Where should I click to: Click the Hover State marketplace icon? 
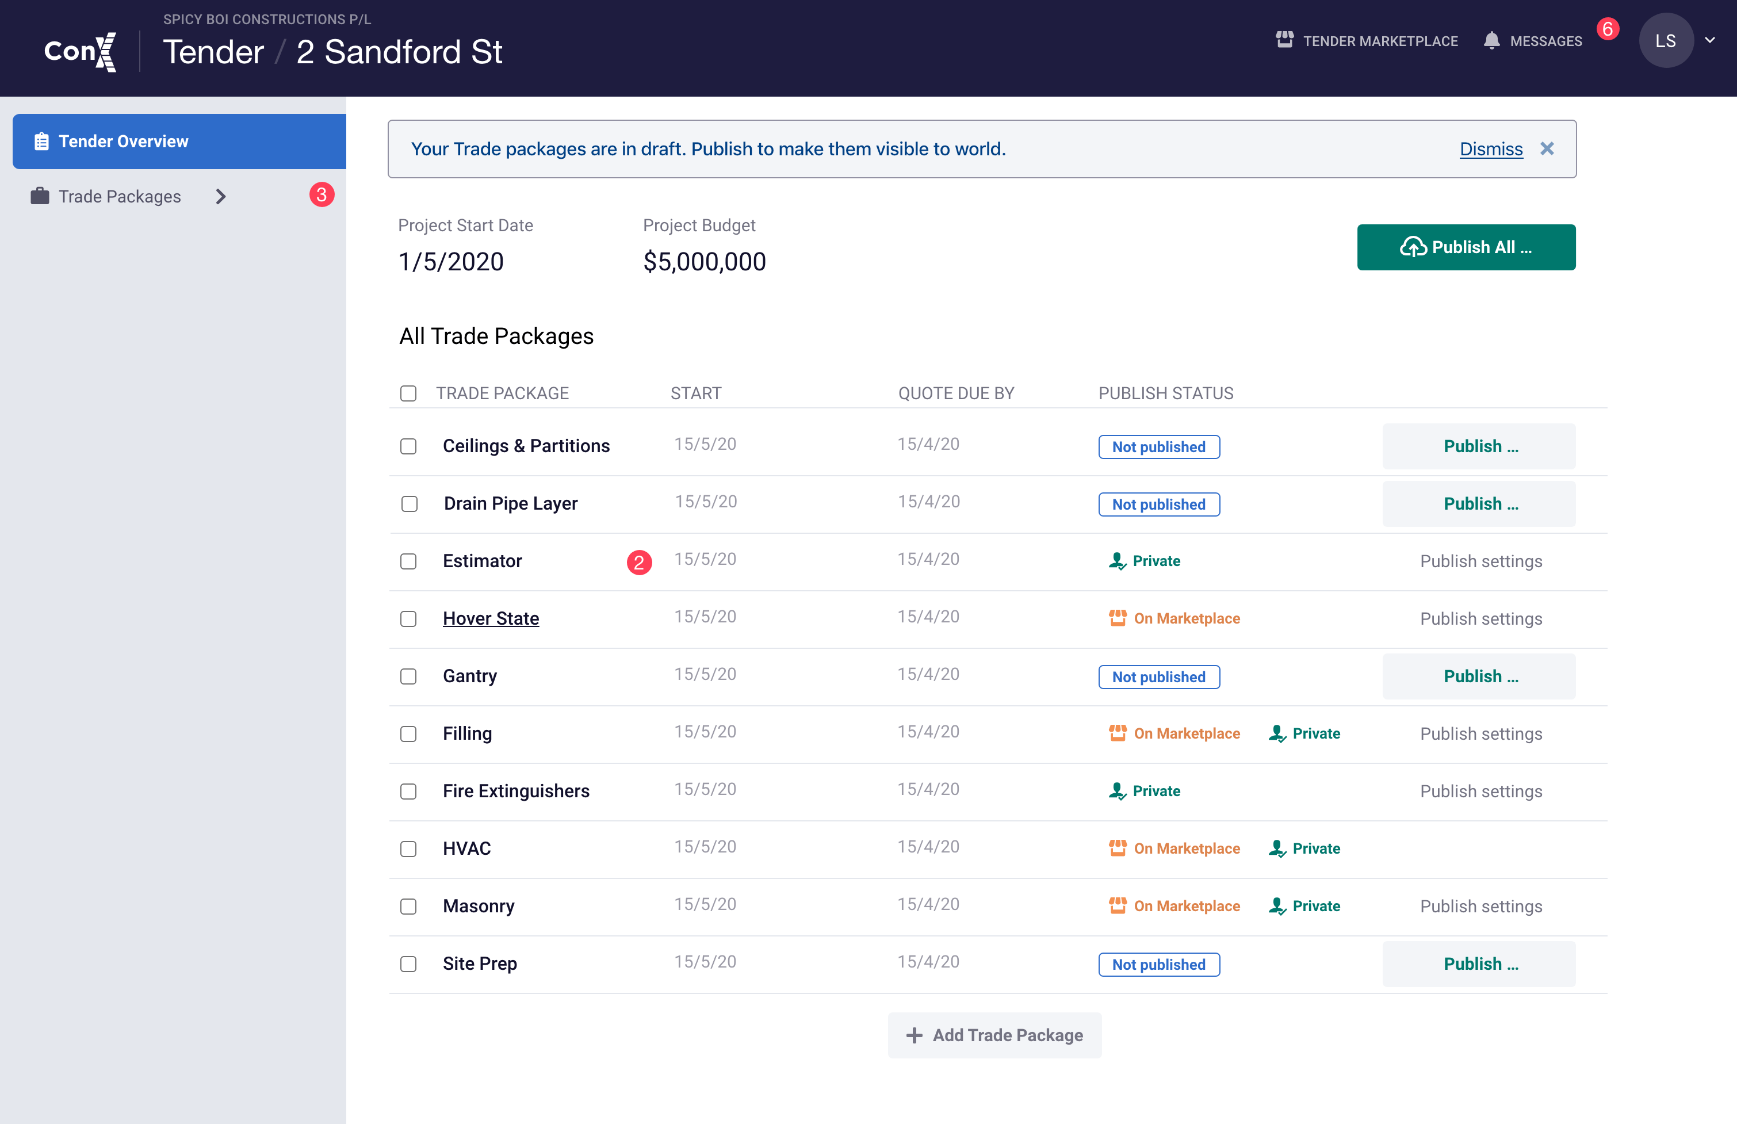1118,618
